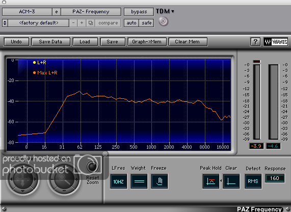The width and height of the screenshot is (291, 212).
Task: Click the Save button
Action: point(113,42)
